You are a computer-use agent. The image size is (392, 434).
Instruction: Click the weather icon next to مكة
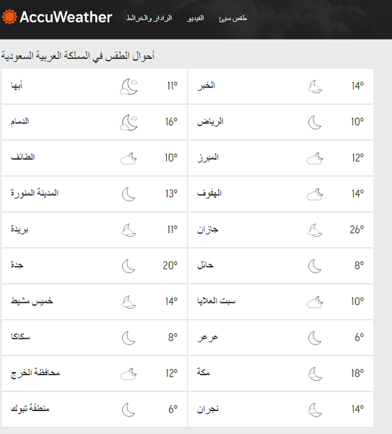[315, 373]
